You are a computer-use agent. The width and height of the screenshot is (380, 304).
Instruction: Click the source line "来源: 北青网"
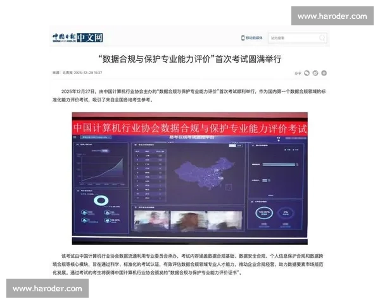click(63, 73)
